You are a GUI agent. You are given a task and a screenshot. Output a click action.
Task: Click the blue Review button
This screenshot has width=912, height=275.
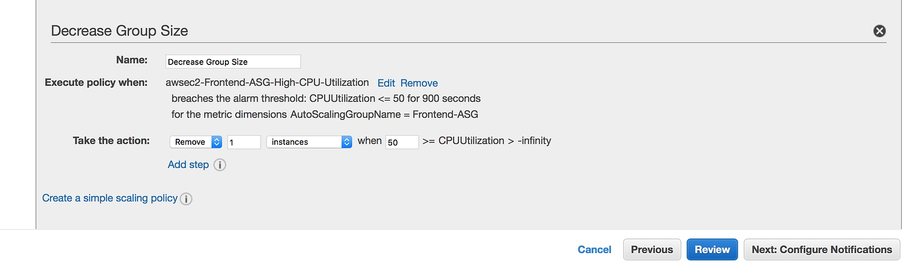click(x=712, y=249)
